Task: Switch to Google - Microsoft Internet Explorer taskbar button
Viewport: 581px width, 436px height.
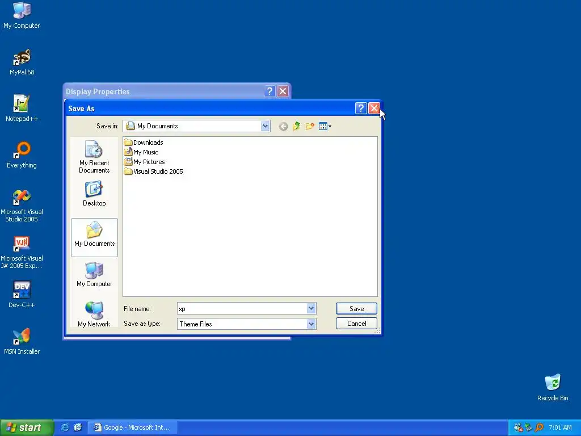Action: pos(133,427)
